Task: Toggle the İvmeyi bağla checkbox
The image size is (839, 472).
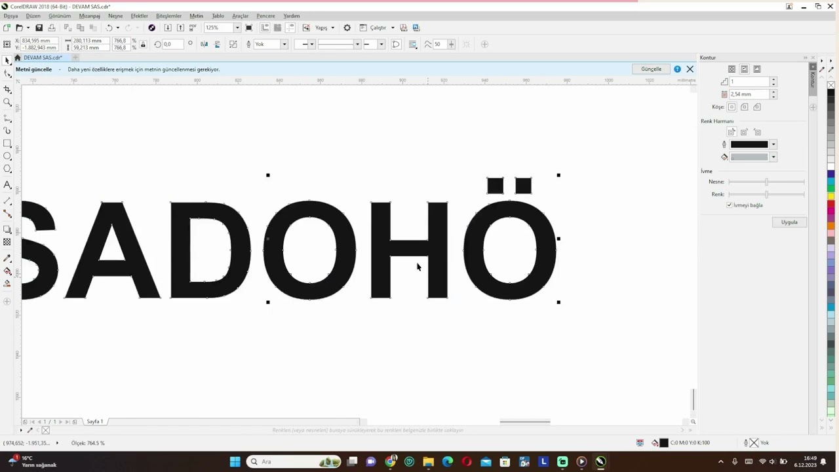Action: [729, 205]
